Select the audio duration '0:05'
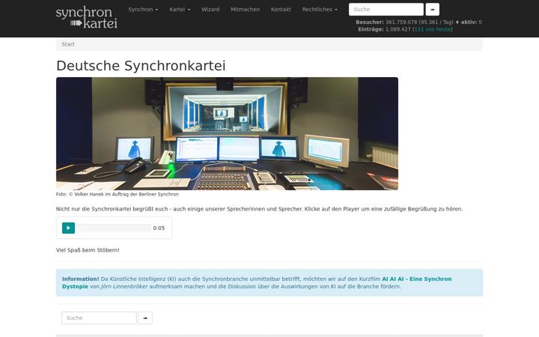539x337 pixels. [x=159, y=228]
